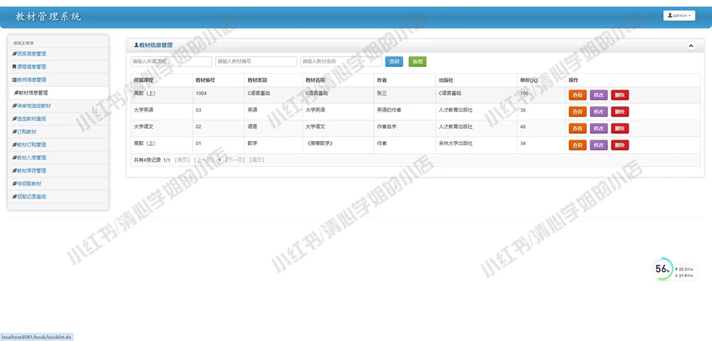Open the 课程信息管理 bookmark icon entry
This screenshot has height=341, width=712.
pyautogui.click(x=29, y=67)
